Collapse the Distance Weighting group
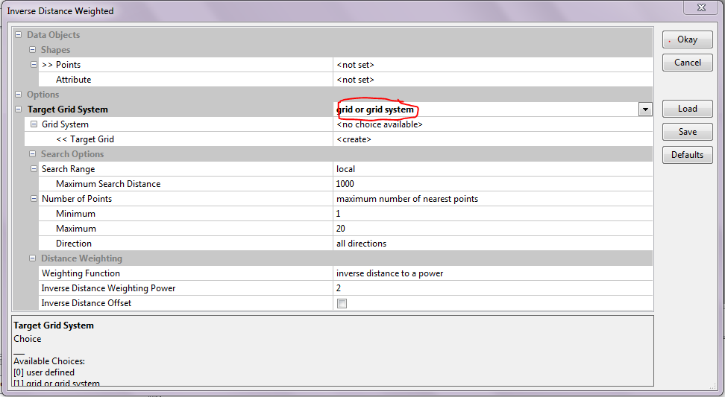Screen dimensions: 725x397 [x=33, y=258]
